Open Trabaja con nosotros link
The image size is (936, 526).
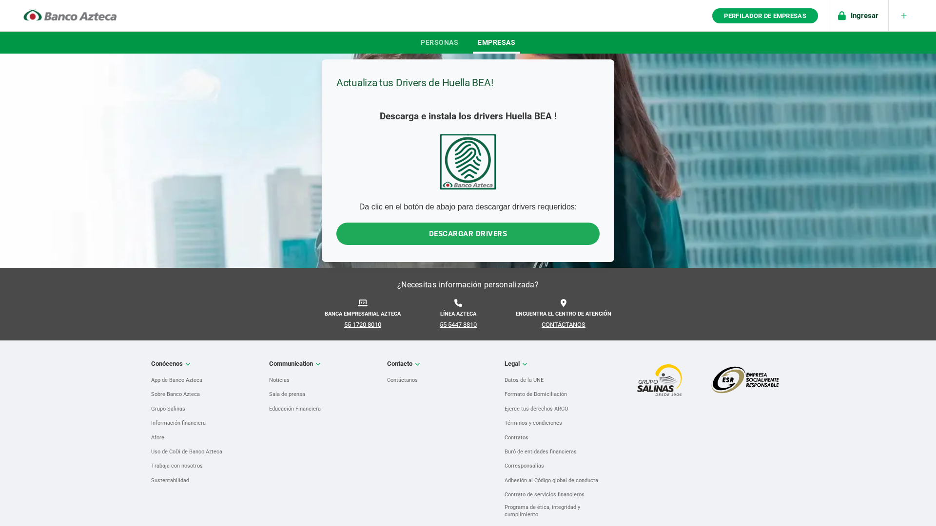(x=177, y=466)
